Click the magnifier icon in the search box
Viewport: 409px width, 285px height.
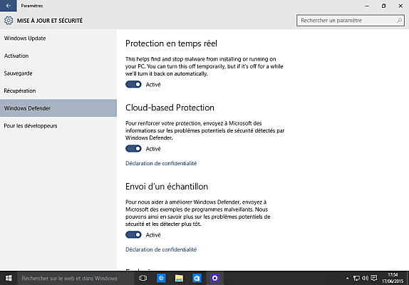pyautogui.click(x=399, y=21)
